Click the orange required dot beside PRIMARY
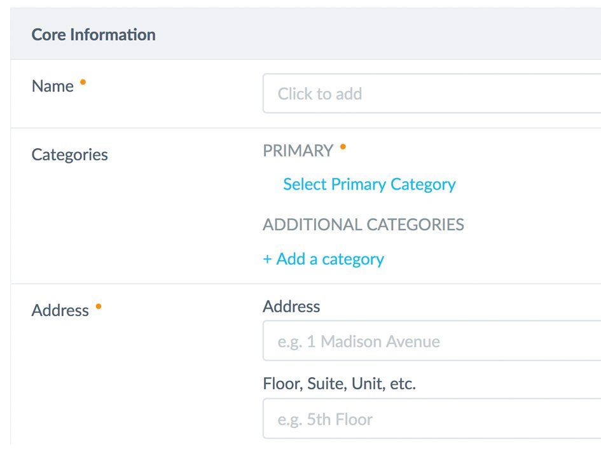This screenshot has height=456, width=601. tap(343, 148)
